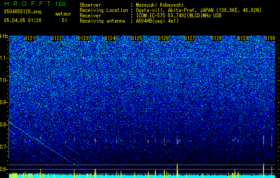The height and width of the screenshot is (178, 280).
Task: Click the kHz axis unit label
Action: click(4, 36)
